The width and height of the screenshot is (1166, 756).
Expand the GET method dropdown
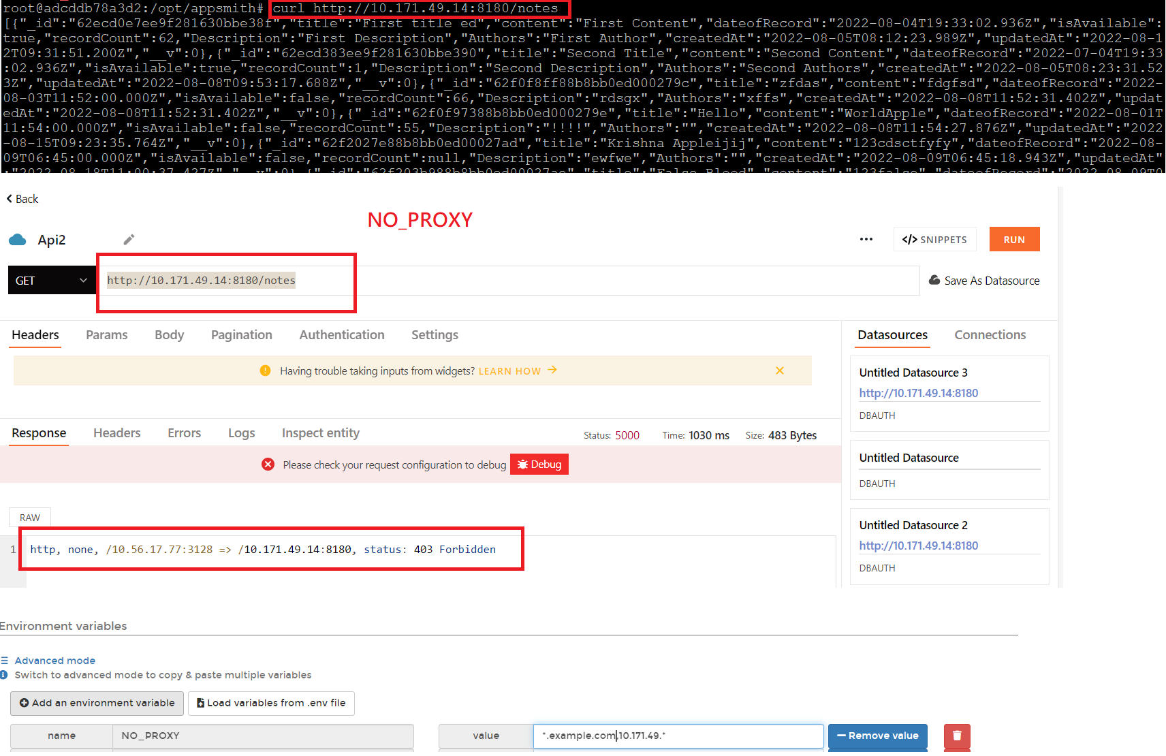click(52, 280)
